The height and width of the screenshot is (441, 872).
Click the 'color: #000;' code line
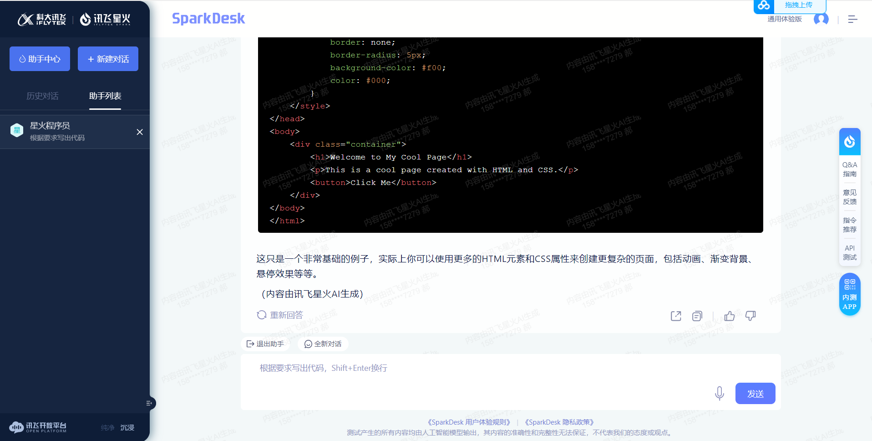tap(360, 81)
